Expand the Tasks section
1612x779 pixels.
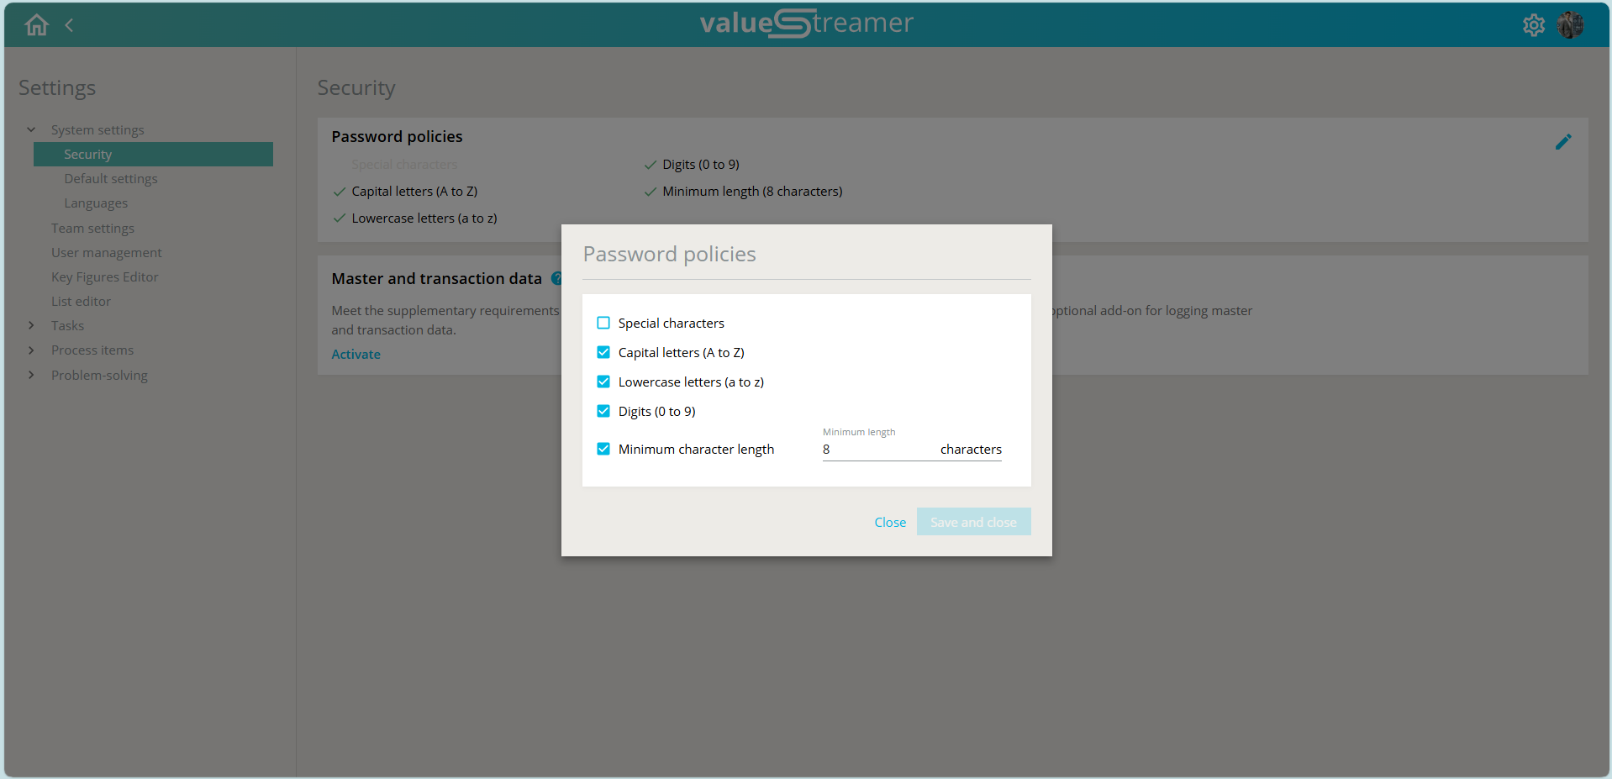(31, 325)
